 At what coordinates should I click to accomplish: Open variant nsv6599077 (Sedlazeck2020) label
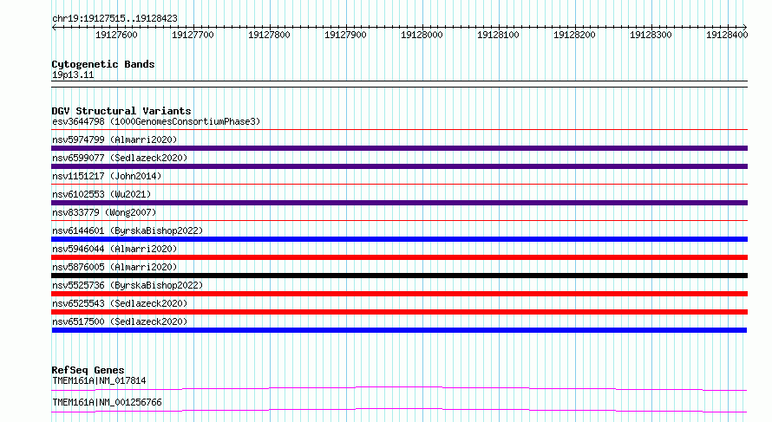tap(120, 158)
